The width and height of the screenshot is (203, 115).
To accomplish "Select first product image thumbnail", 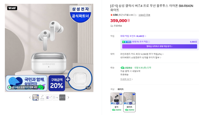I will pos(36,98).
